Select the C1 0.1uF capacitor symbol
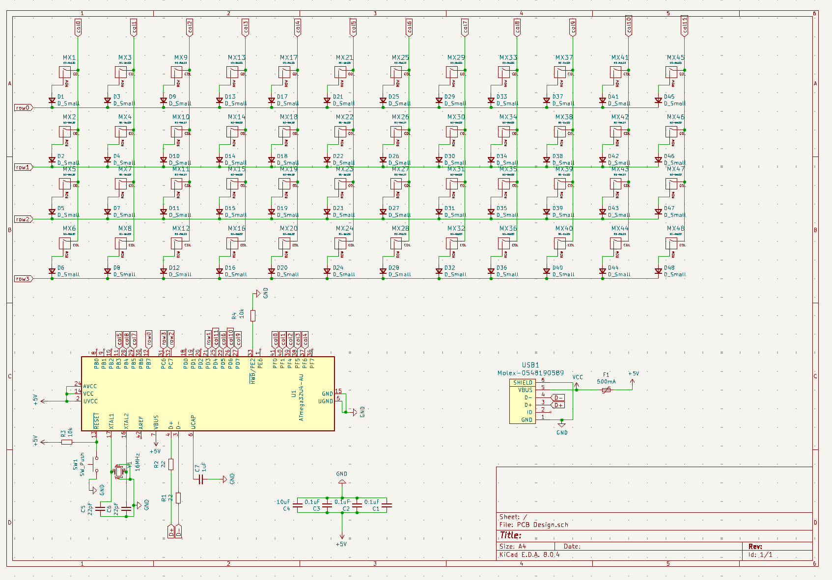Viewport: 832px width, 580px height. pos(387,505)
